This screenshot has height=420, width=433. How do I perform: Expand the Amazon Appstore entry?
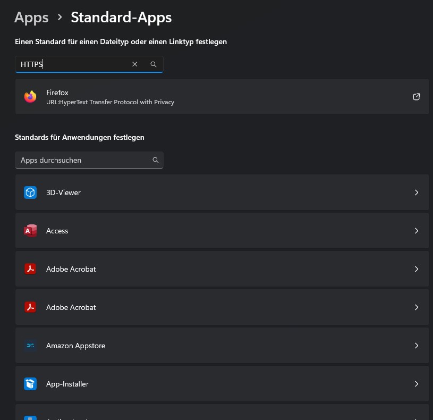tap(417, 346)
